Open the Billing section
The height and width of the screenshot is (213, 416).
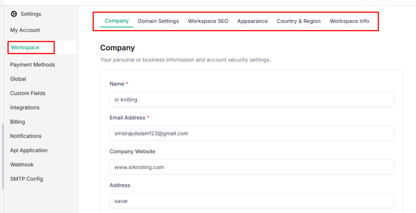pos(17,122)
